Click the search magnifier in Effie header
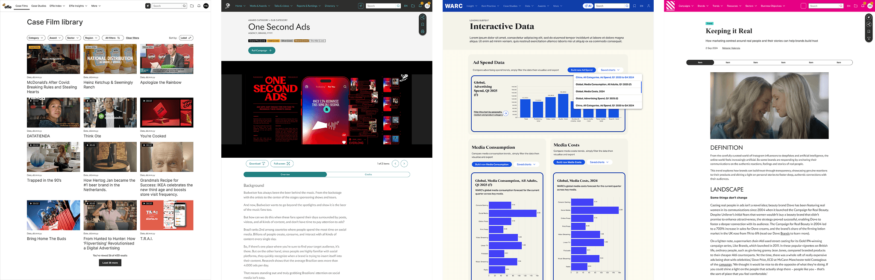 click(184, 6)
